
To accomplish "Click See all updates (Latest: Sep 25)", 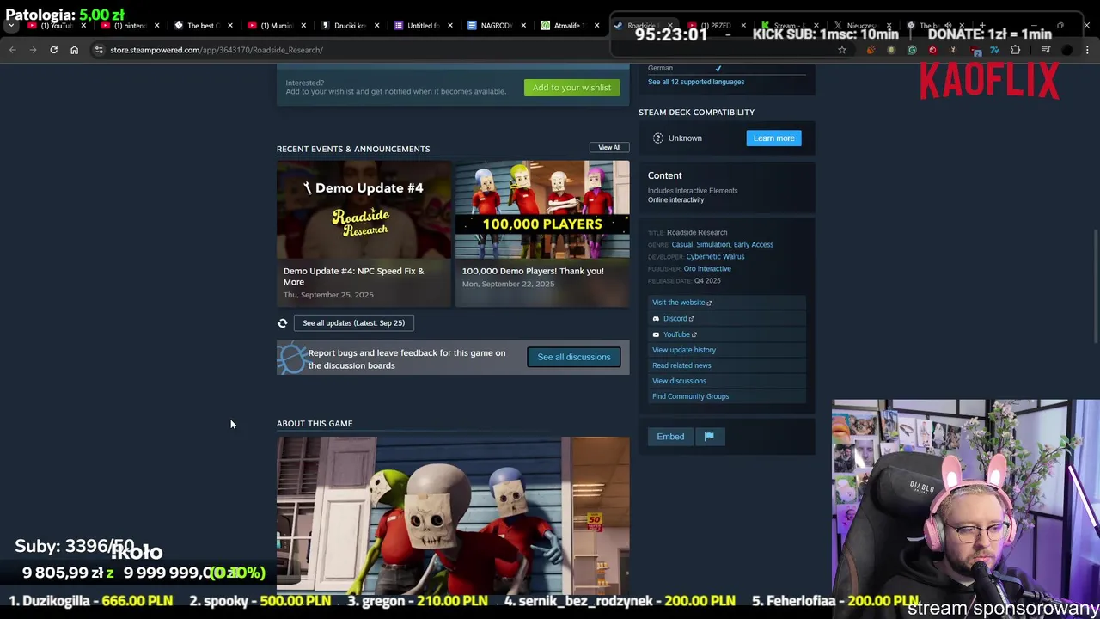I will pyautogui.click(x=353, y=323).
